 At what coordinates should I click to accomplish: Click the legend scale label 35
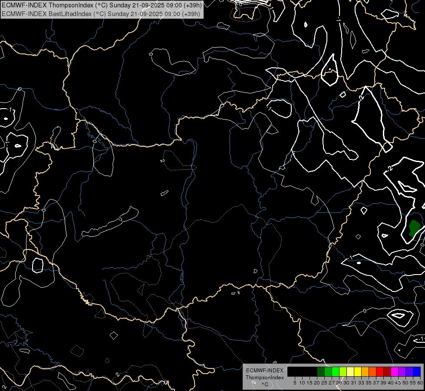[x=369, y=383]
